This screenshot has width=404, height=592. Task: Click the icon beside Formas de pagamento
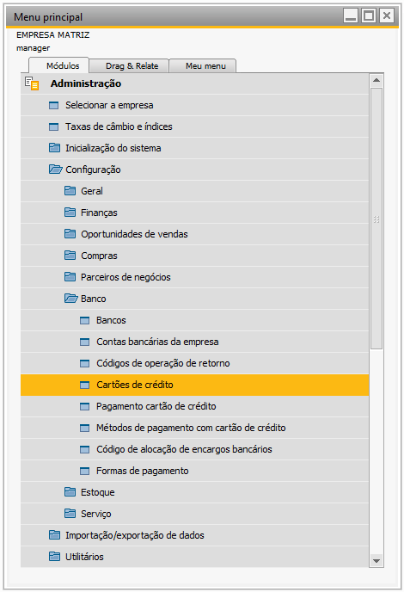tap(85, 472)
